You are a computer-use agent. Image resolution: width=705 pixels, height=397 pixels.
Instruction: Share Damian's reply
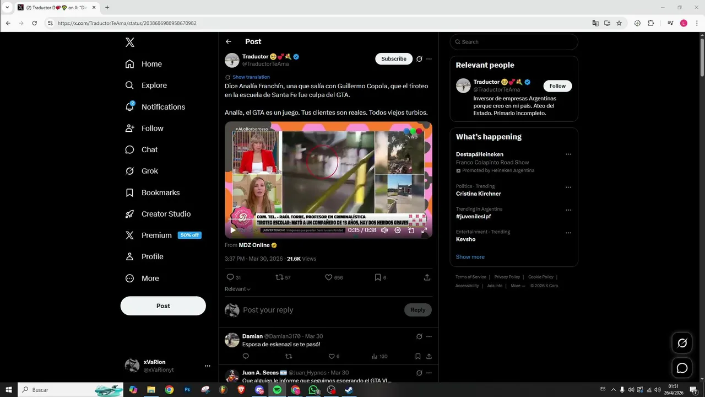tap(429, 356)
